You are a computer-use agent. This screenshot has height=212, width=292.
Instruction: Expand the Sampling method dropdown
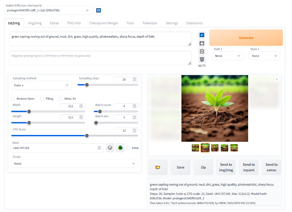41,85
